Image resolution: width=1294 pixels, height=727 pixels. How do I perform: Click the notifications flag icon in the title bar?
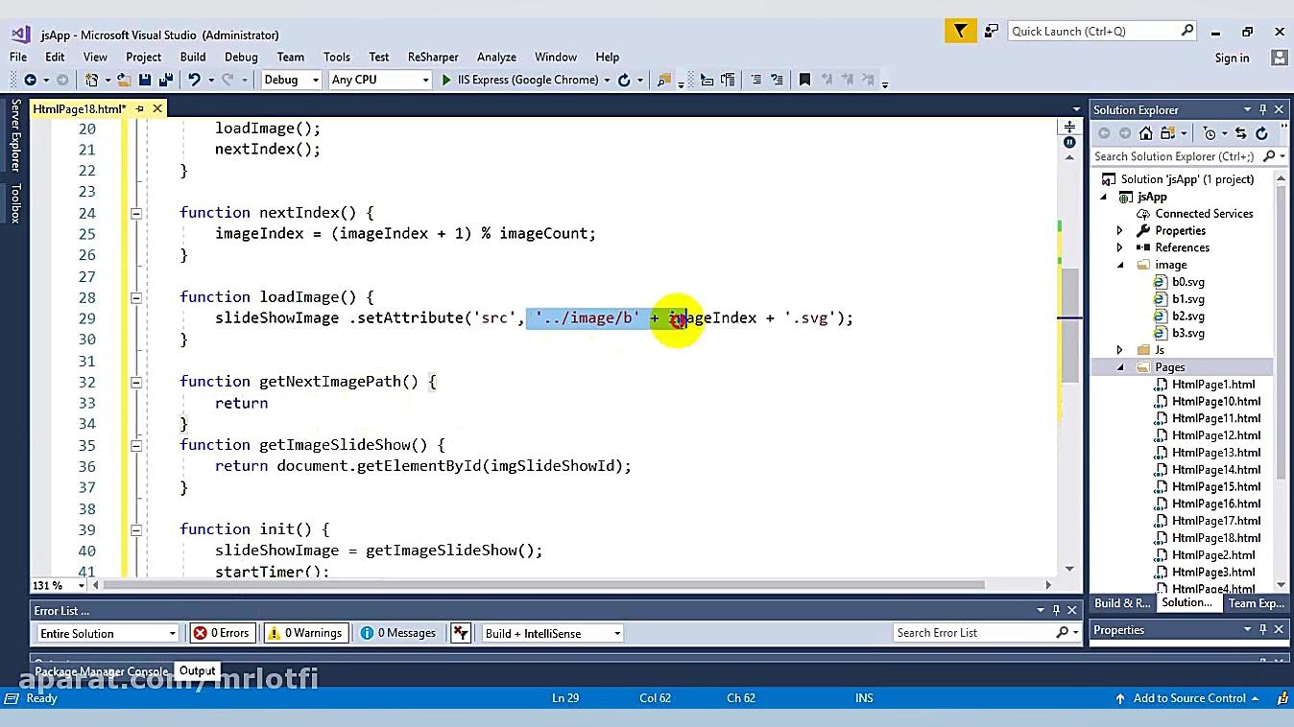coord(960,32)
